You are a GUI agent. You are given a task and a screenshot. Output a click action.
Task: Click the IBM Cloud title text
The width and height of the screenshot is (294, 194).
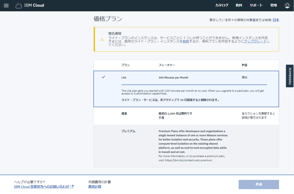click(x=34, y=5)
